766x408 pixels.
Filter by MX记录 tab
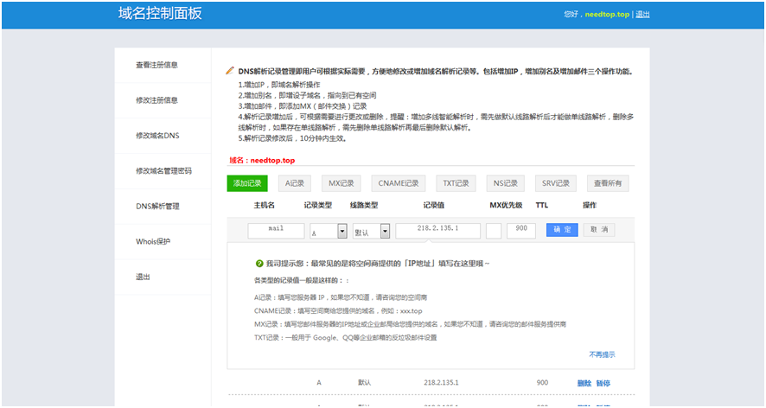click(x=341, y=183)
